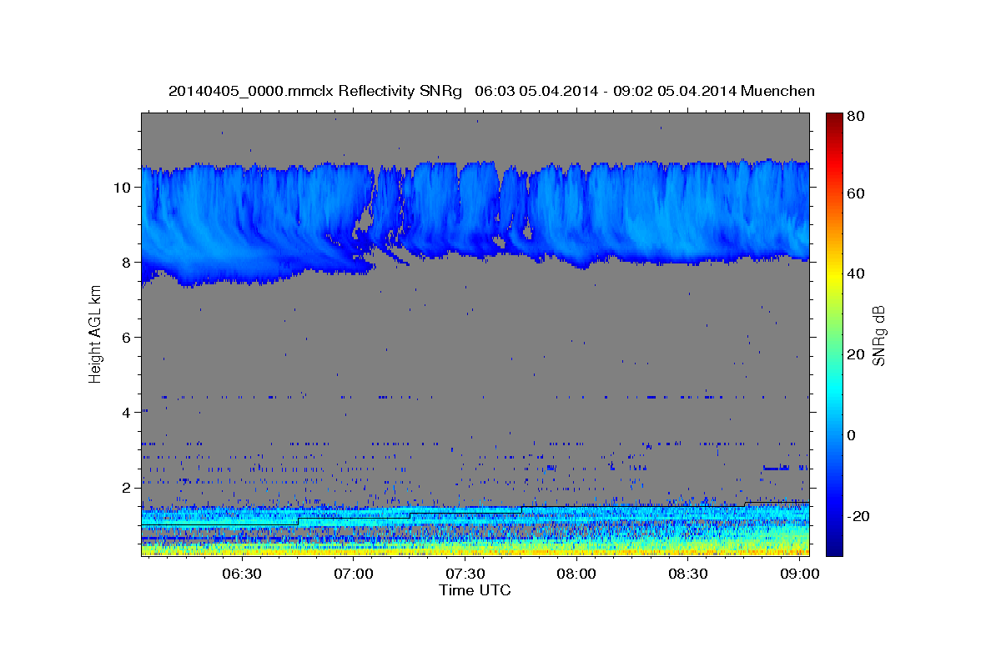Click the 06:30 time axis label
This screenshot has width=1001, height=667.
(242, 574)
